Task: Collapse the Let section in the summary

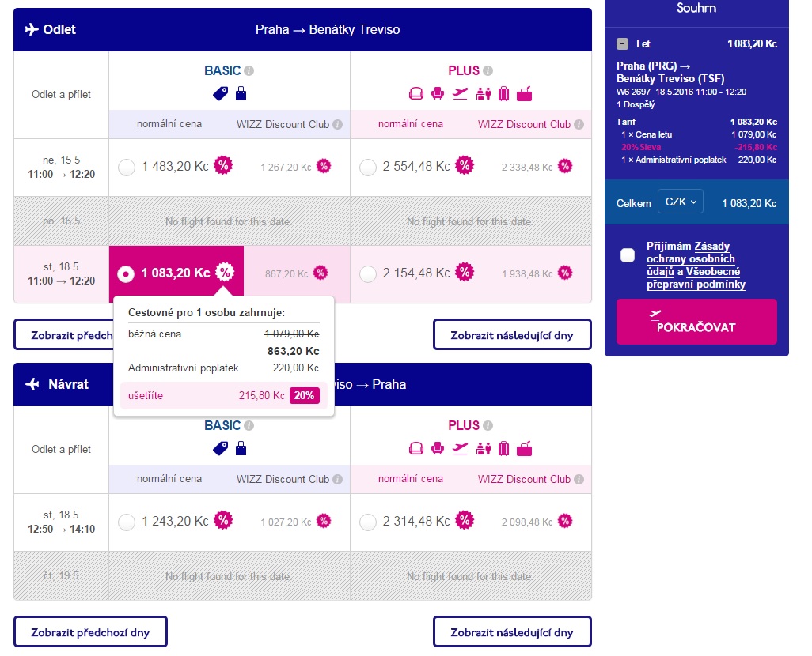Action: pyautogui.click(x=623, y=44)
